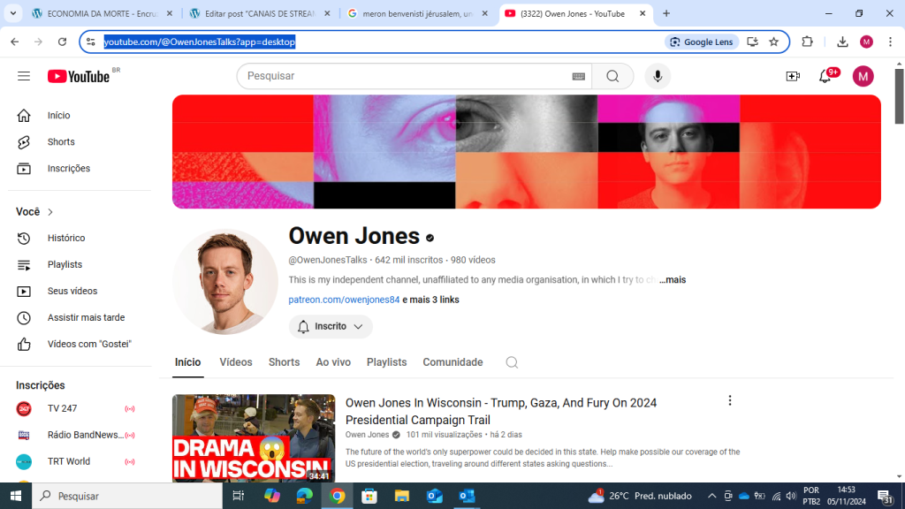Click the on-screen keyboard icon in search
This screenshot has height=509, width=905.
(579, 77)
